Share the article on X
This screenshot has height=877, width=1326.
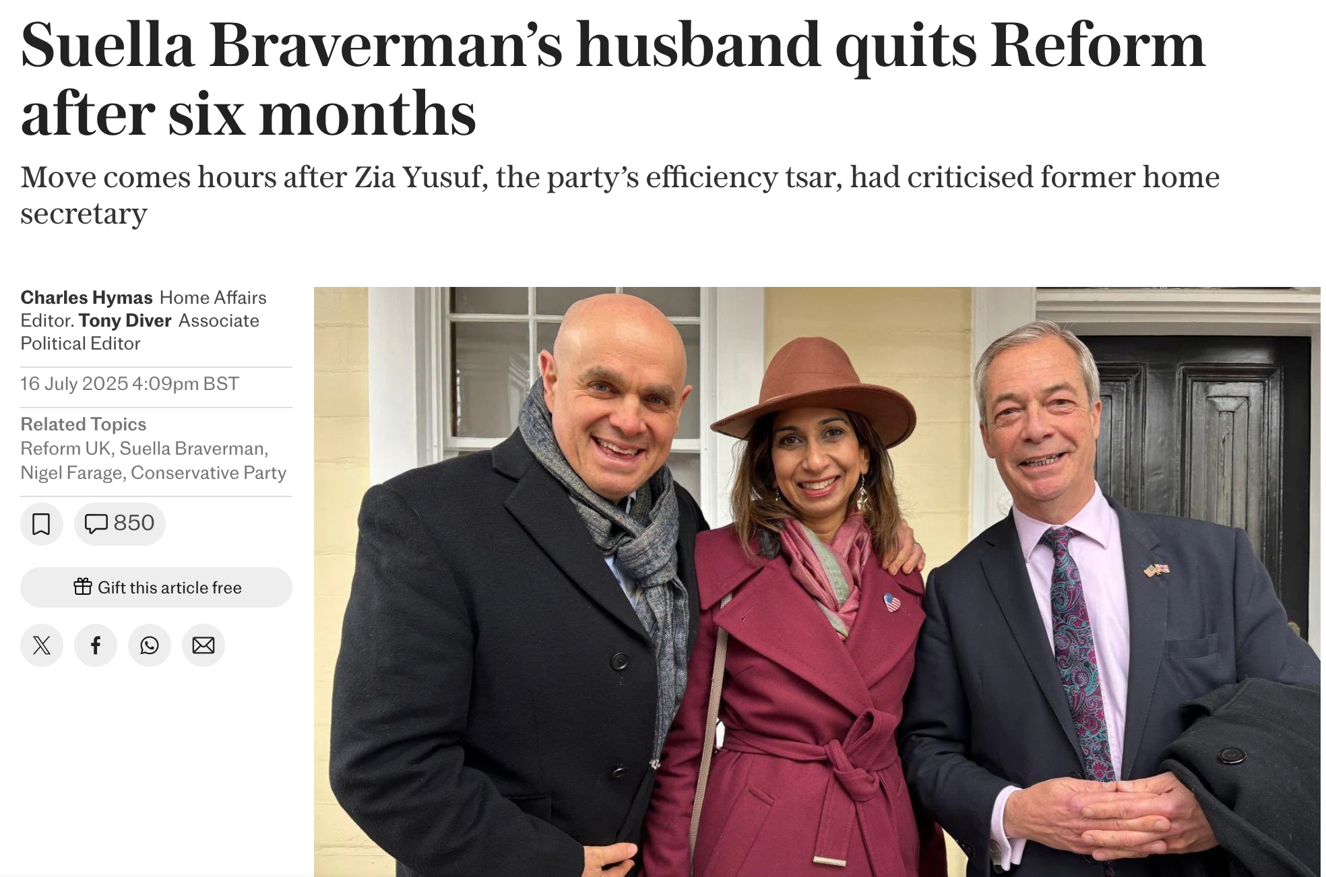[42, 645]
